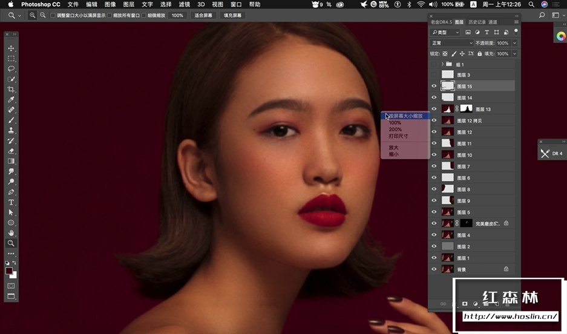The width and height of the screenshot is (567, 334).
Task: Click the 适合屏幕 button
Action: point(203,15)
